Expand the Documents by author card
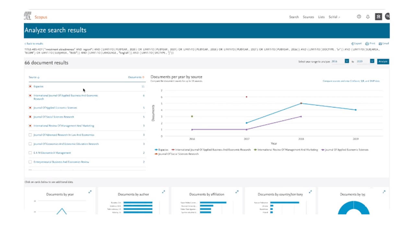 163,192
